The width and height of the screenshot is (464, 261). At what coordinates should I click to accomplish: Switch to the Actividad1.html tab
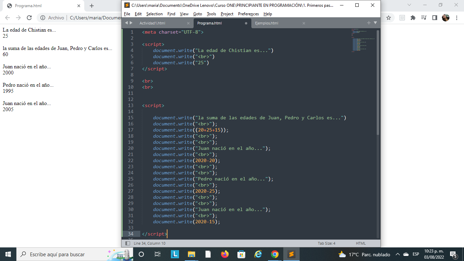(x=153, y=23)
